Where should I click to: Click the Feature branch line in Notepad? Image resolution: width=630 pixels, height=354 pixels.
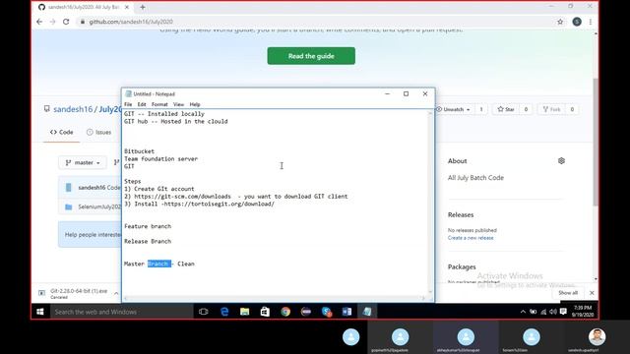[148, 226]
